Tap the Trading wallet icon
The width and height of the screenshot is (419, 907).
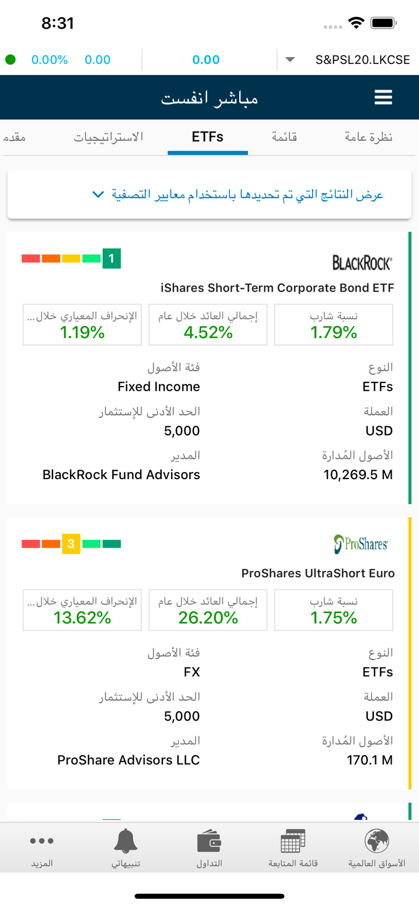(209, 841)
